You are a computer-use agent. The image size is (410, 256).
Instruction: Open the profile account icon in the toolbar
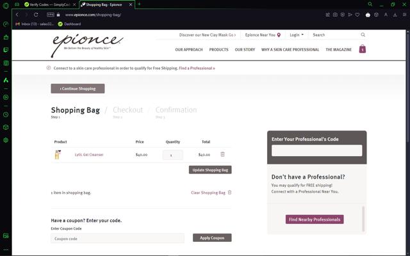(386, 15)
